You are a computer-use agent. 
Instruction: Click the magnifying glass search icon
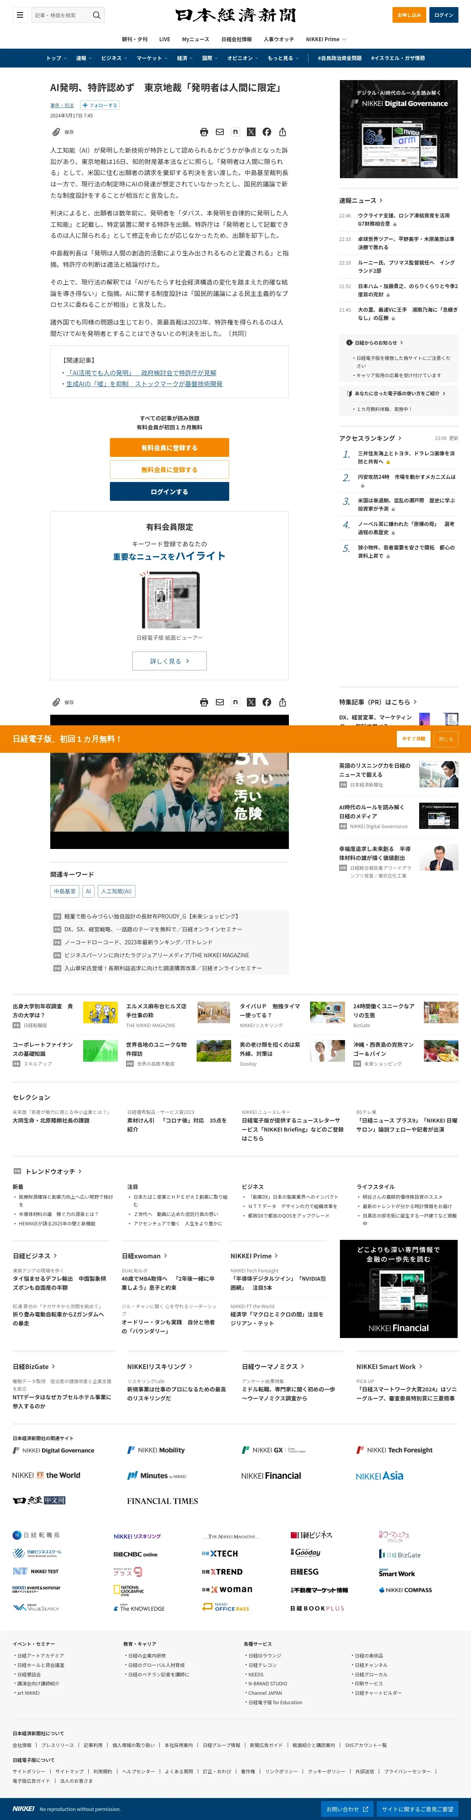point(97,15)
